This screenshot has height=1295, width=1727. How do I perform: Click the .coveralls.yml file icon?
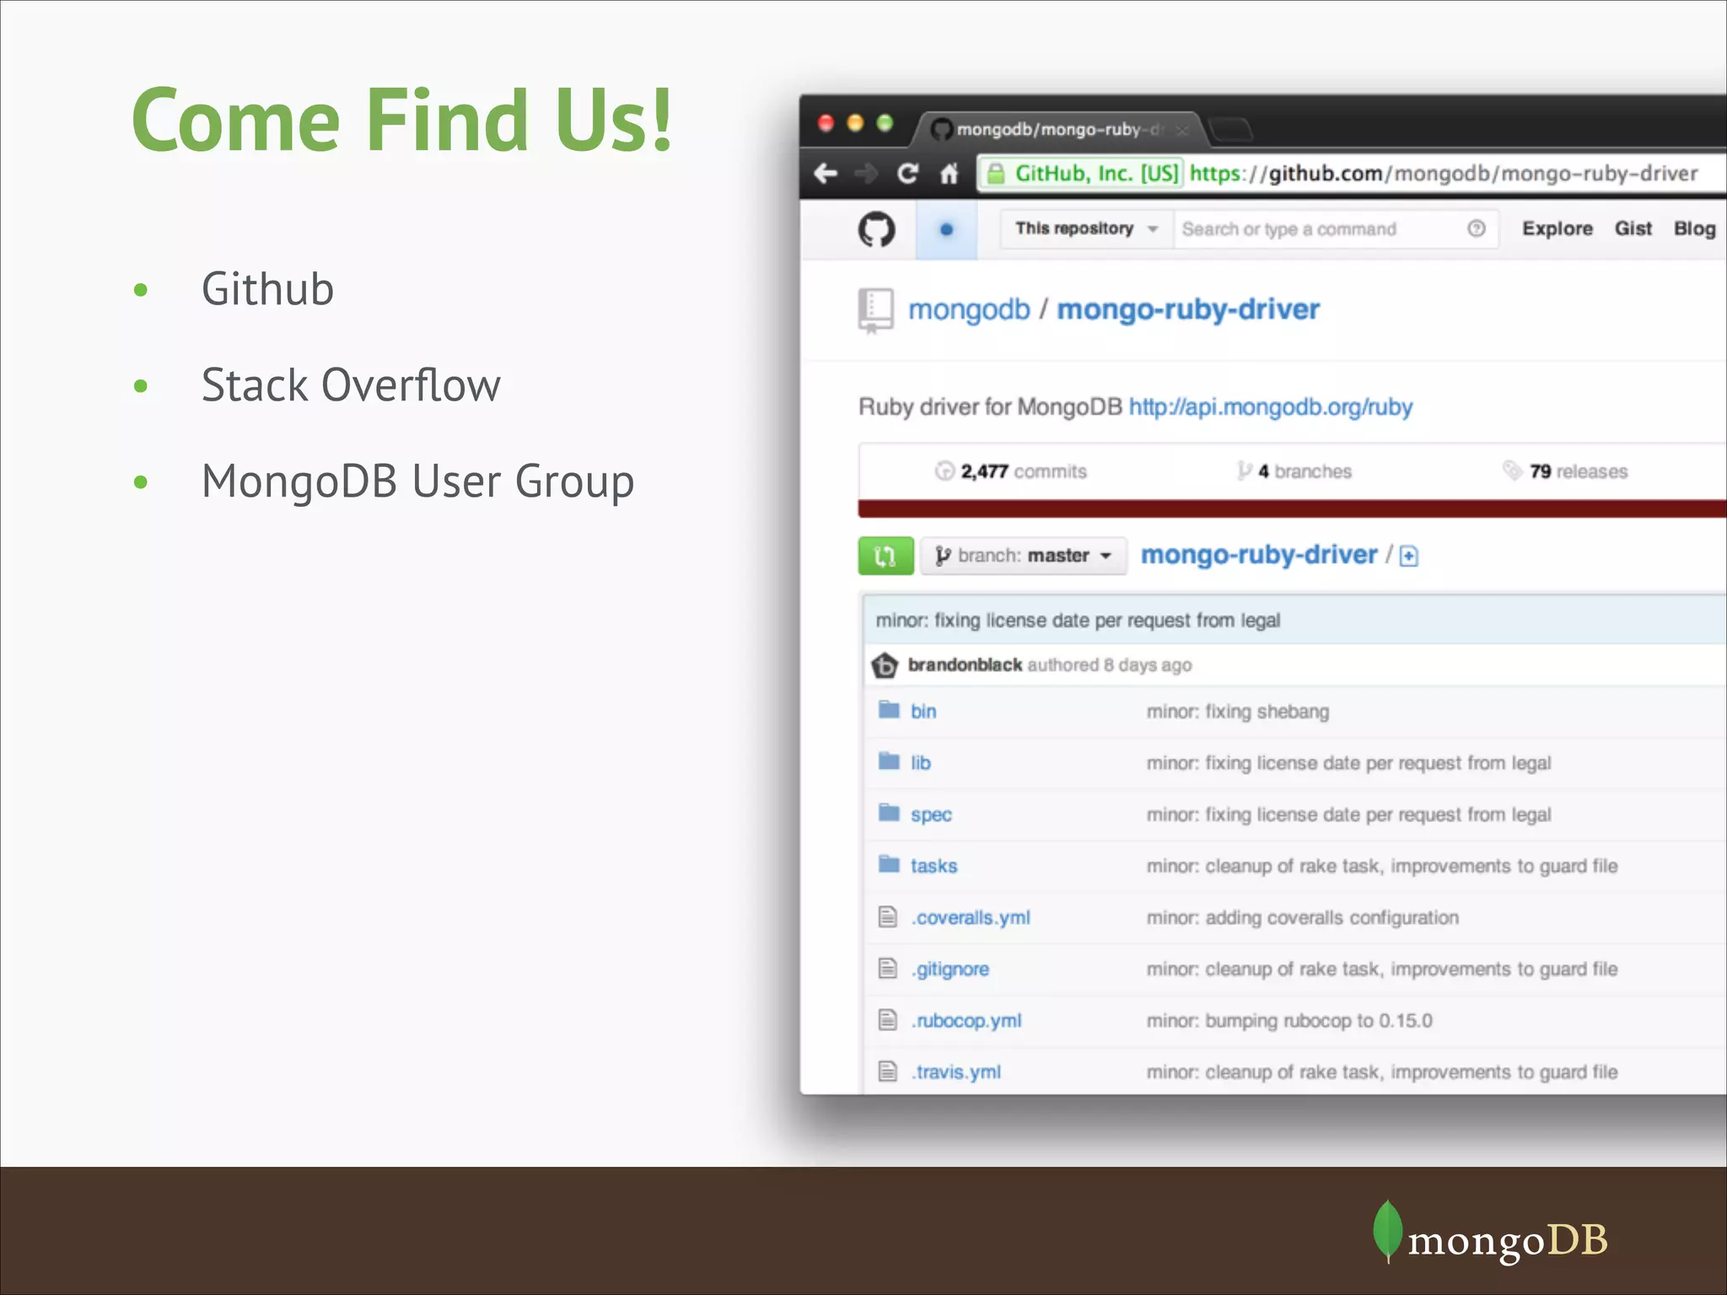888,916
